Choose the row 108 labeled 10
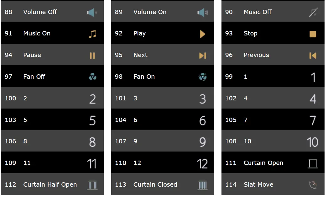The width and height of the screenshot is (333, 197). (273, 141)
